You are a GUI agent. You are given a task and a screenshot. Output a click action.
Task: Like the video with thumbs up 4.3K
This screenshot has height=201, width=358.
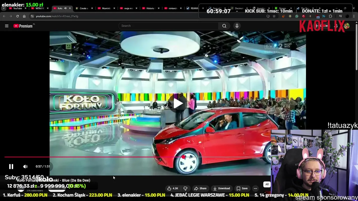173,188
